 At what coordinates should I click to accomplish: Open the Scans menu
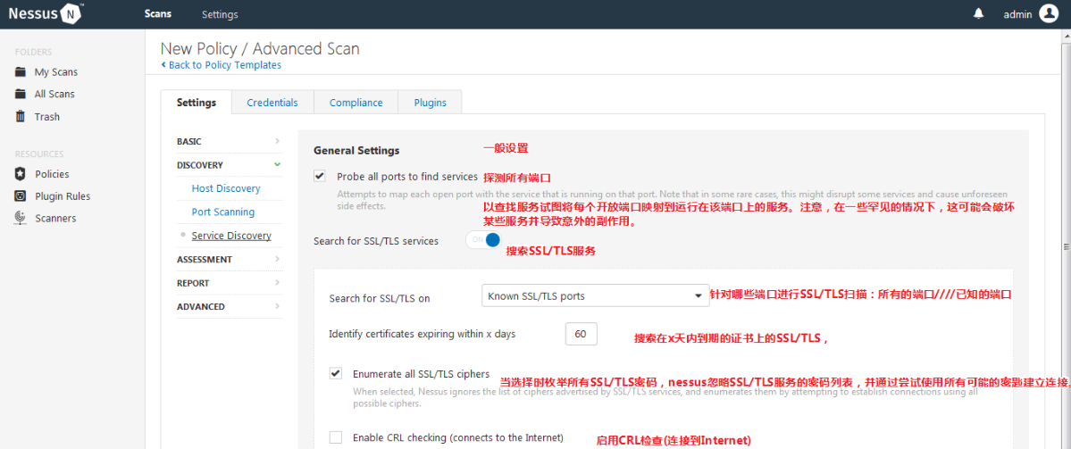tap(158, 13)
